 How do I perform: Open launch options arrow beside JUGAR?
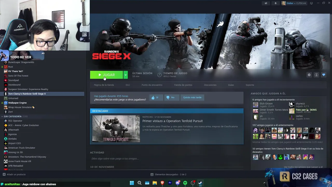pyautogui.click(x=126, y=75)
